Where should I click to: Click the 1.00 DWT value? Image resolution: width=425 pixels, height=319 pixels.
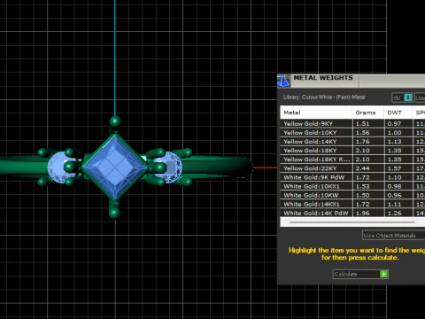394,133
